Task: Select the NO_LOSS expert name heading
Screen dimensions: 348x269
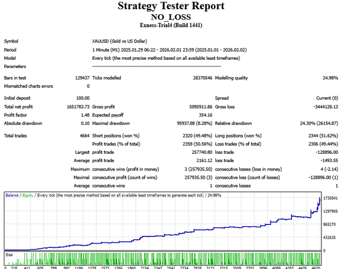Action: (172, 16)
